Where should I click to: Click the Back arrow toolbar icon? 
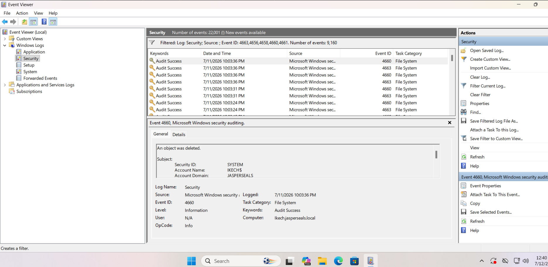click(x=5, y=22)
